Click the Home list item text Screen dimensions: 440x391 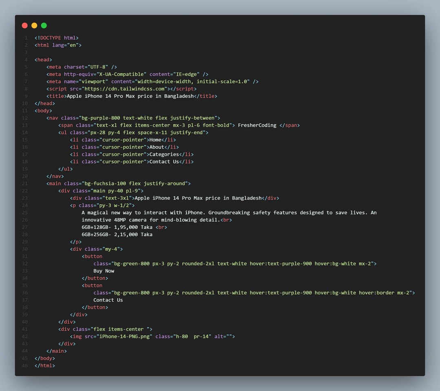click(155, 140)
